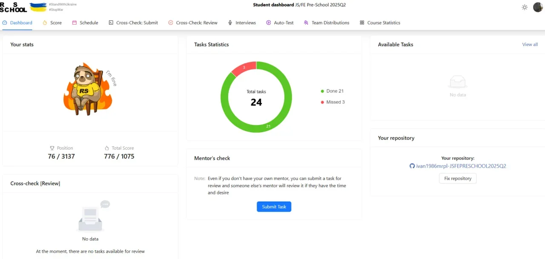Open the JS/FE Pre-School 2025Q2 course selector
The image size is (545, 259).
point(319,5)
